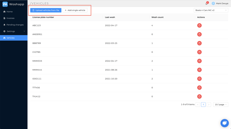Image resolution: width=231 pixels, height=129 pixels.
Task: Delete vehicle ANDERS1 with trash icon
Action: tap(199, 34)
